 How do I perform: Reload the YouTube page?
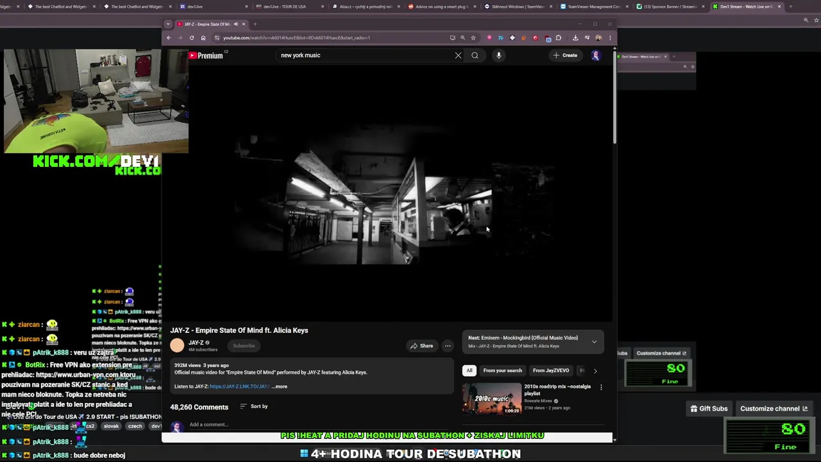191,38
